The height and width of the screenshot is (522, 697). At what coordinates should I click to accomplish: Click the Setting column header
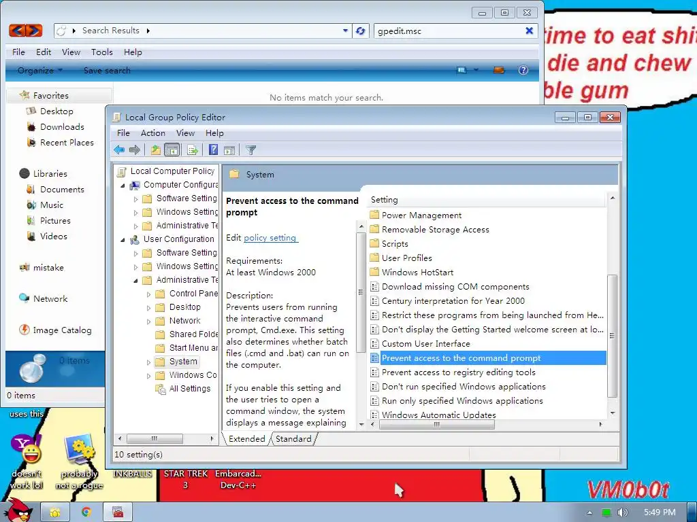[x=487, y=200]
